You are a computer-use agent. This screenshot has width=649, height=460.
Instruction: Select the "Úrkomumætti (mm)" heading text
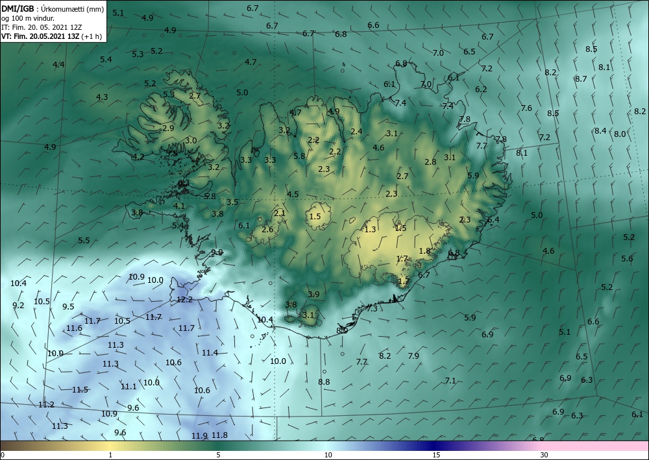tap(73, 9)
